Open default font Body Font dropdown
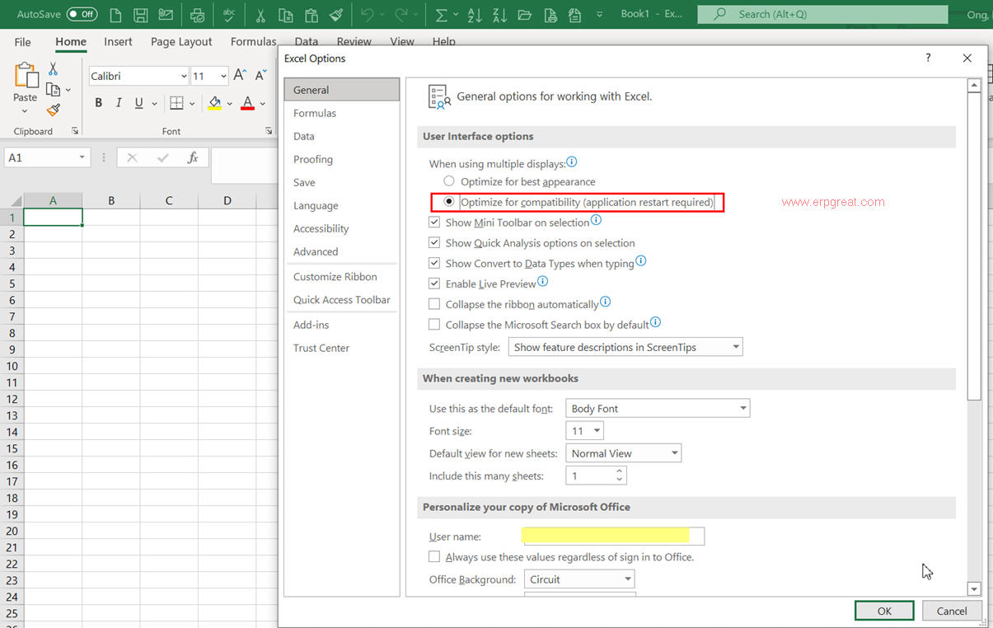 tap(658, 408)
